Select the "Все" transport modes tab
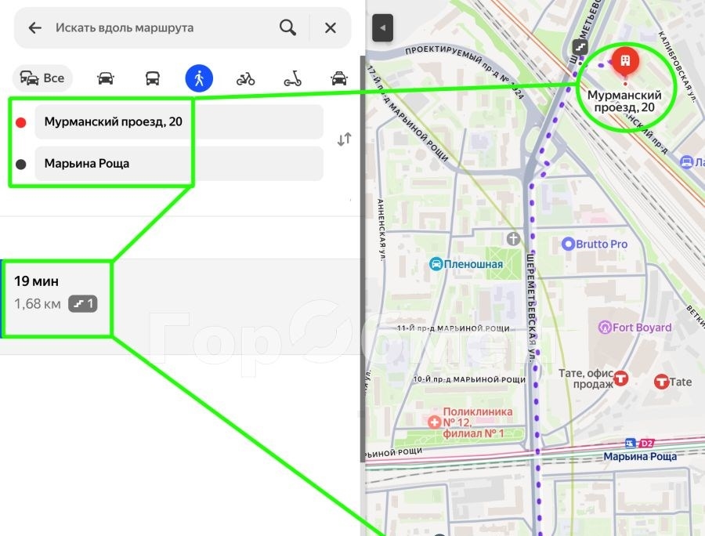The image size is (705, 536). tap(43, 78)
